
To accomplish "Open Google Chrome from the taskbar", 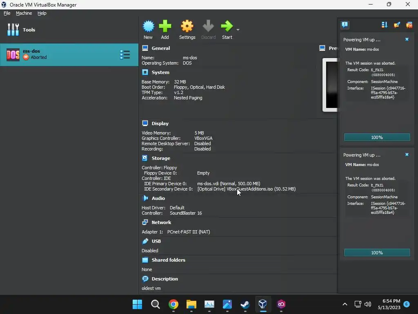I will coord(173,304).
